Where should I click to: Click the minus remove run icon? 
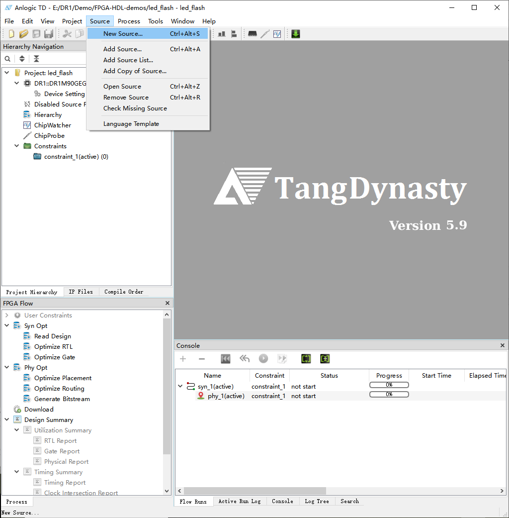pyautogui.click(x=202, y=359)
